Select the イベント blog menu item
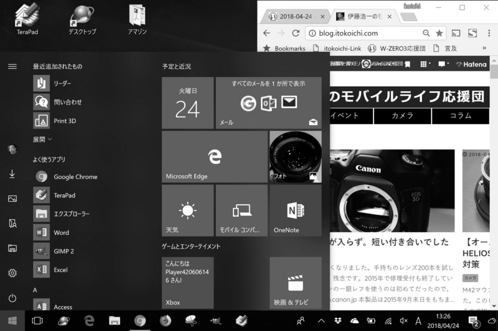 pyautogui.click(x=351, y=116)
